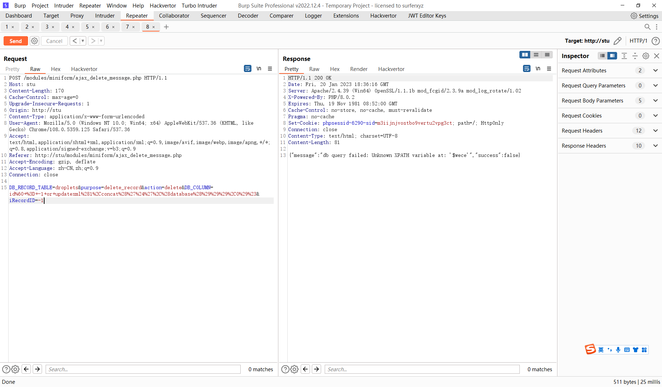The image size is (662, 387).
Task: Click Sogou input method S icon
Action: pos(590,349)
